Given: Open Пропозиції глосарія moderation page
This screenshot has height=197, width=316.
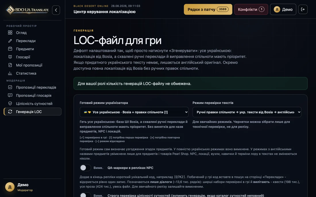Looking at the screenshot, I should click(32, 95).
